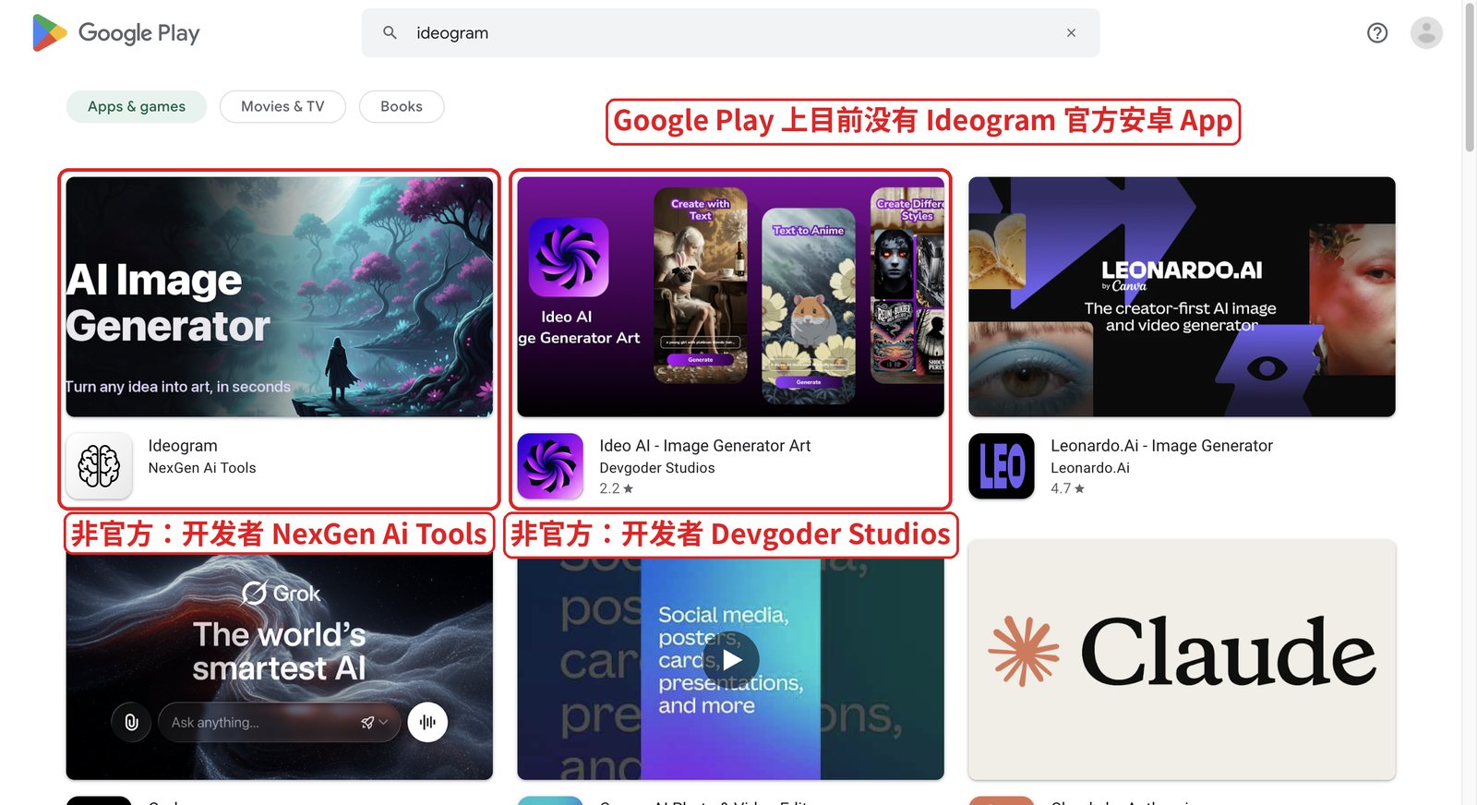
Task: Open the Leonardo.Ai banner image
Action: click(1182, 296)
